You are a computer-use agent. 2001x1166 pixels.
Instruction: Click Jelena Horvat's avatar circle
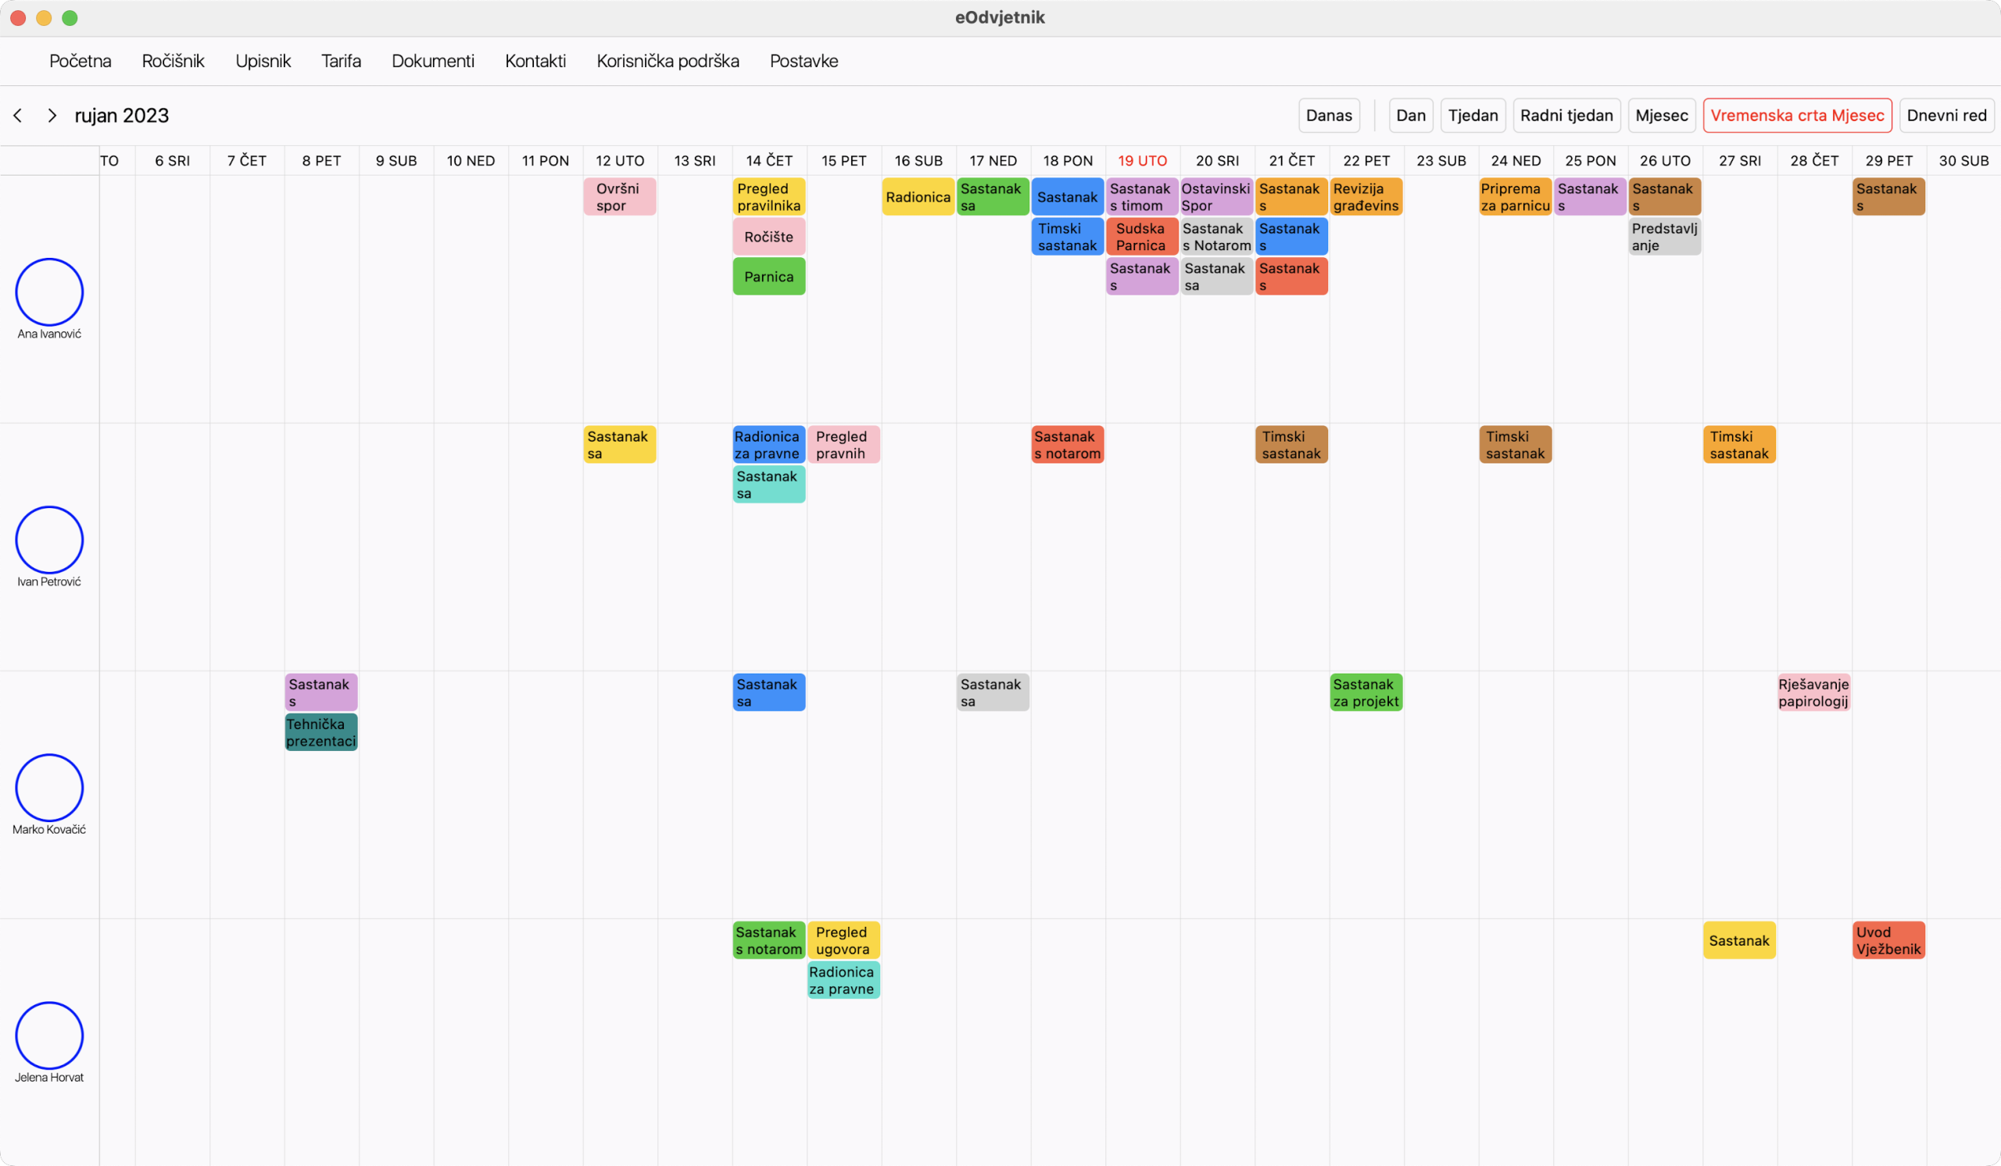pyautogui.click(x=49, y=1035)
